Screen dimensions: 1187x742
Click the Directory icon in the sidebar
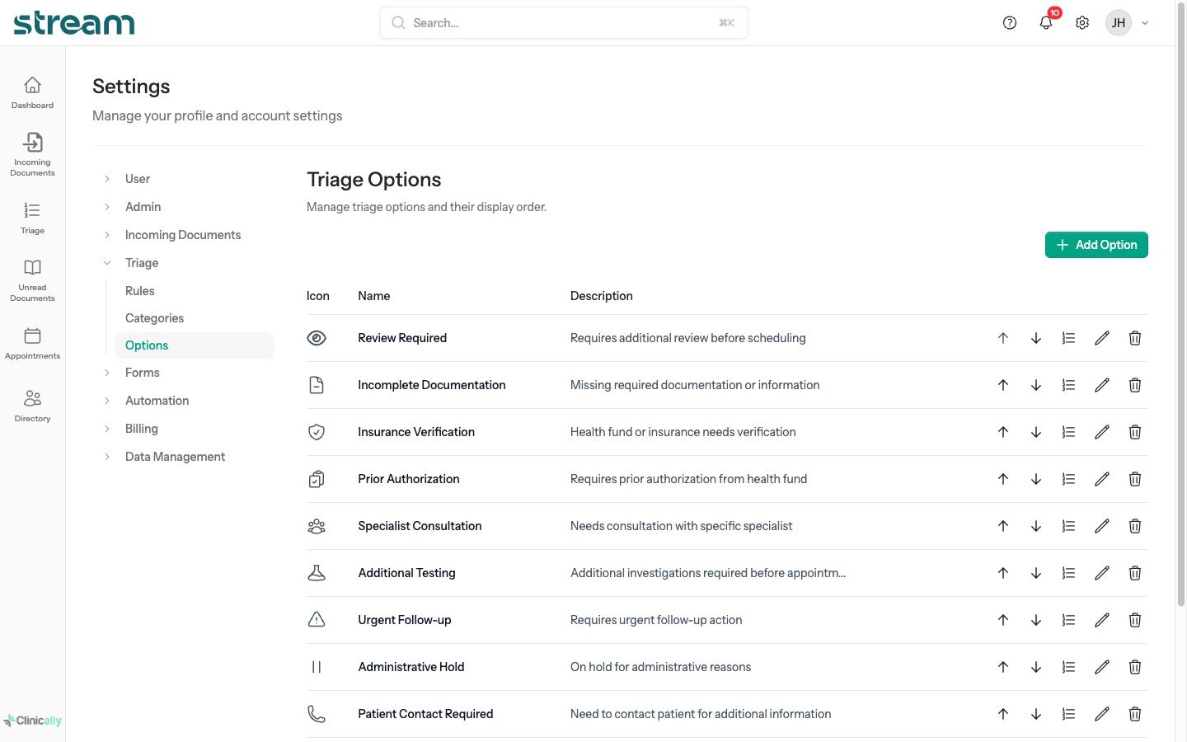coord(32,402)
